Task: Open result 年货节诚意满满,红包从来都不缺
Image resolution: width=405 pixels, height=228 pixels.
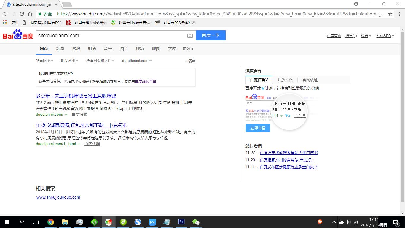Action: coord(81,125)
